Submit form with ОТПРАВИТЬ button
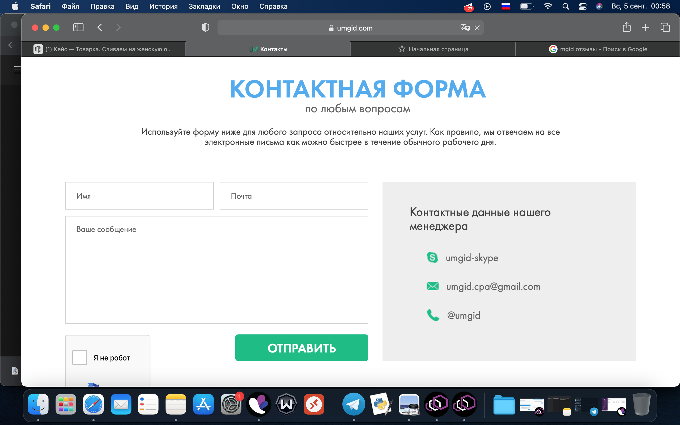The height and width of the screenshot is (425, 680). click(x=301, y=348)
